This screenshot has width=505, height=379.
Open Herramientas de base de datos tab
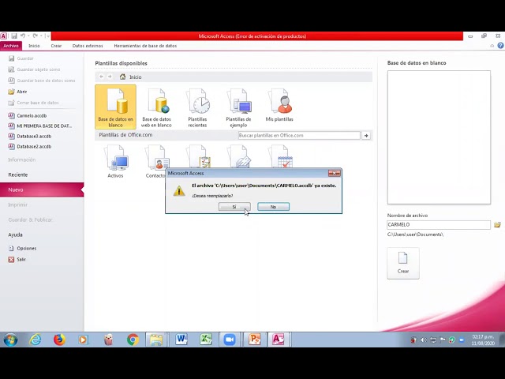145,46
